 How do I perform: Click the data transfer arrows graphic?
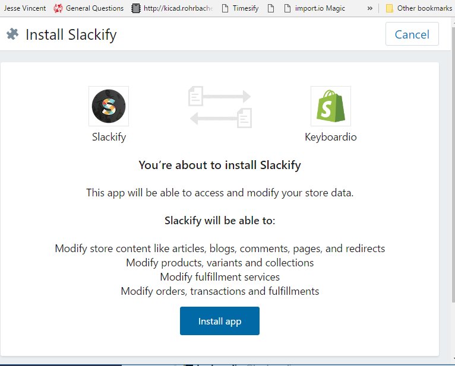220,107
